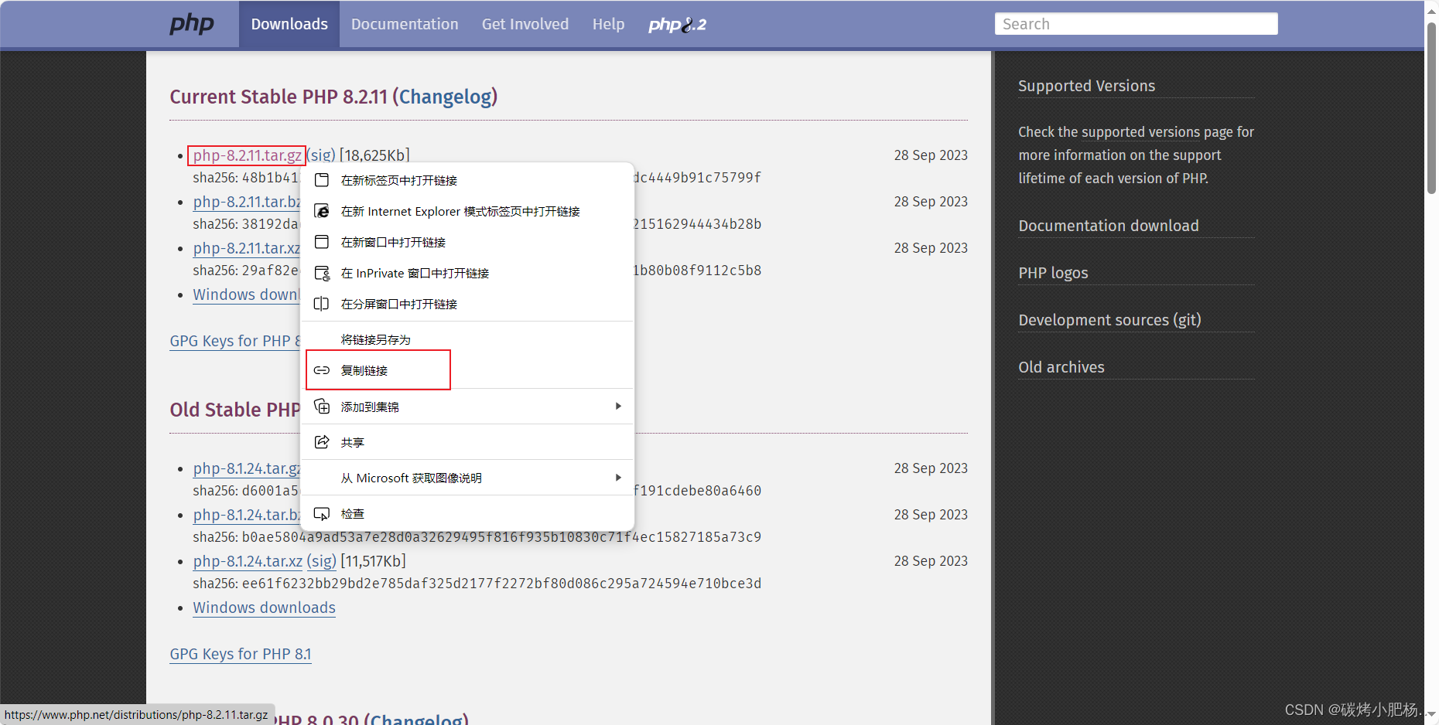This screenshot has width=1439, height=725.
Task: Click the php-8.1.24.tar.bz2 sha256 hash text
Action: pyautogui.click(x=501, y=537)
